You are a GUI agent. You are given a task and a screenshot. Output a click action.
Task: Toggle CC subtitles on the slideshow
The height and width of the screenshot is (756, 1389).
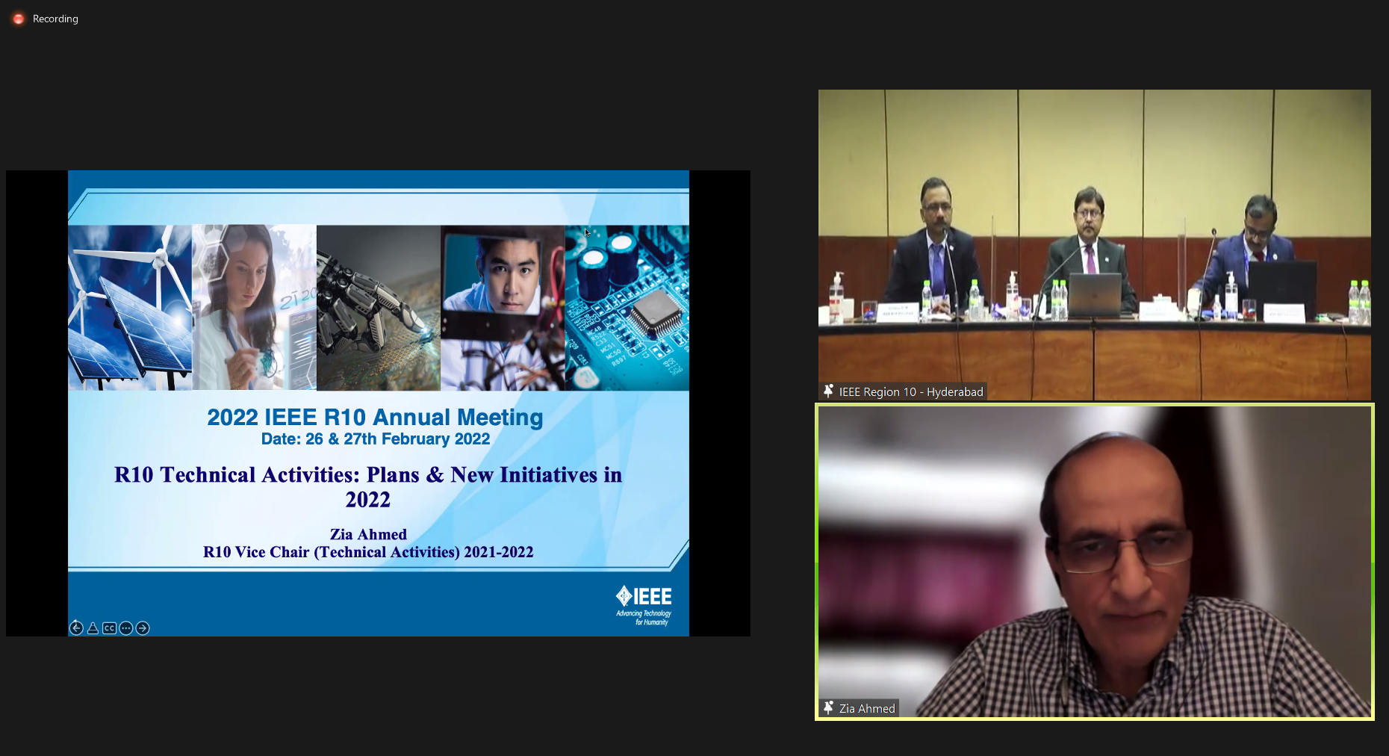click(x=109, y=628)
